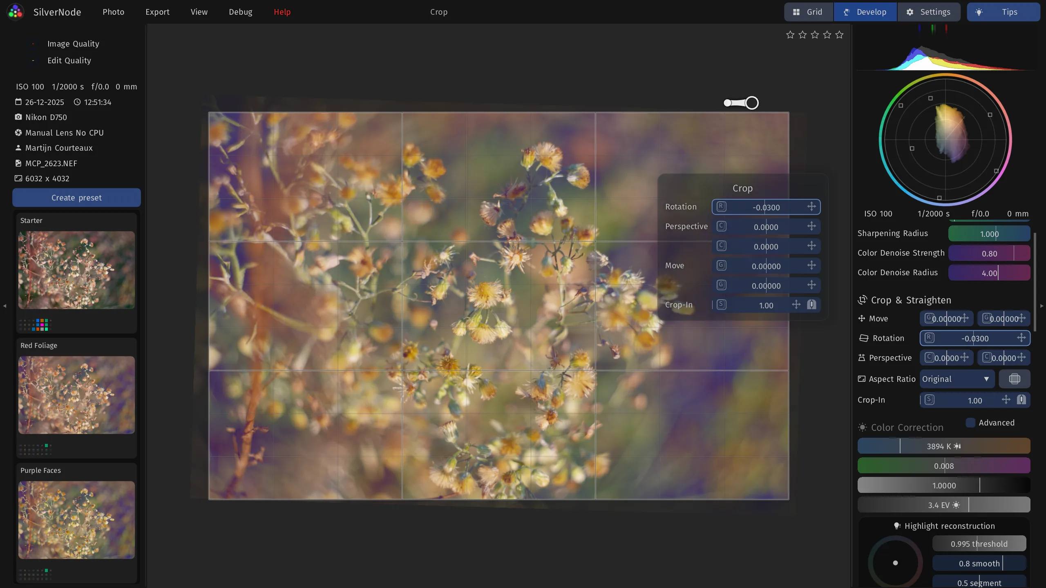Viewport: 1046px width, 588px height.
Task: Click the white balance icon on 3894 K slider
Action: click(957, 446)
